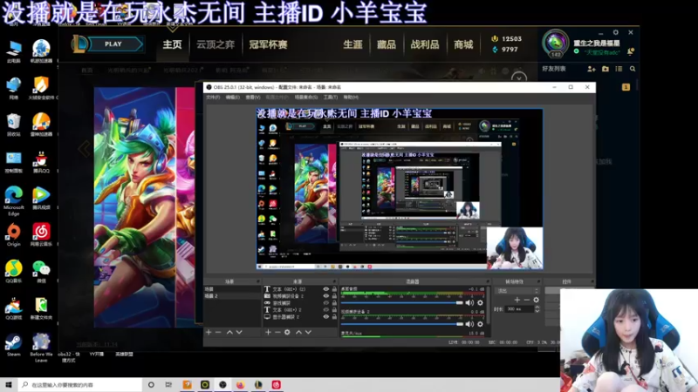Search friends with the magnifier icon
698x392 pixels.
click(x=633, y=69)
